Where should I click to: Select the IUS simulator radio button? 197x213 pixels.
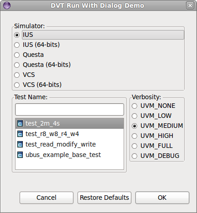17,35
